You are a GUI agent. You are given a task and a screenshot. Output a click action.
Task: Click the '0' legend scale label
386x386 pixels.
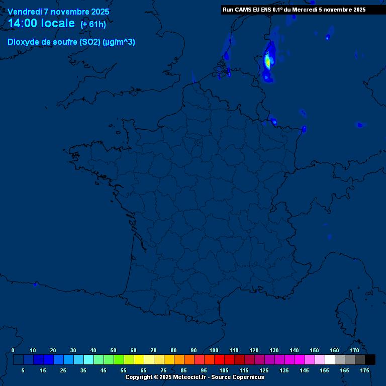(x=13, y=350)
